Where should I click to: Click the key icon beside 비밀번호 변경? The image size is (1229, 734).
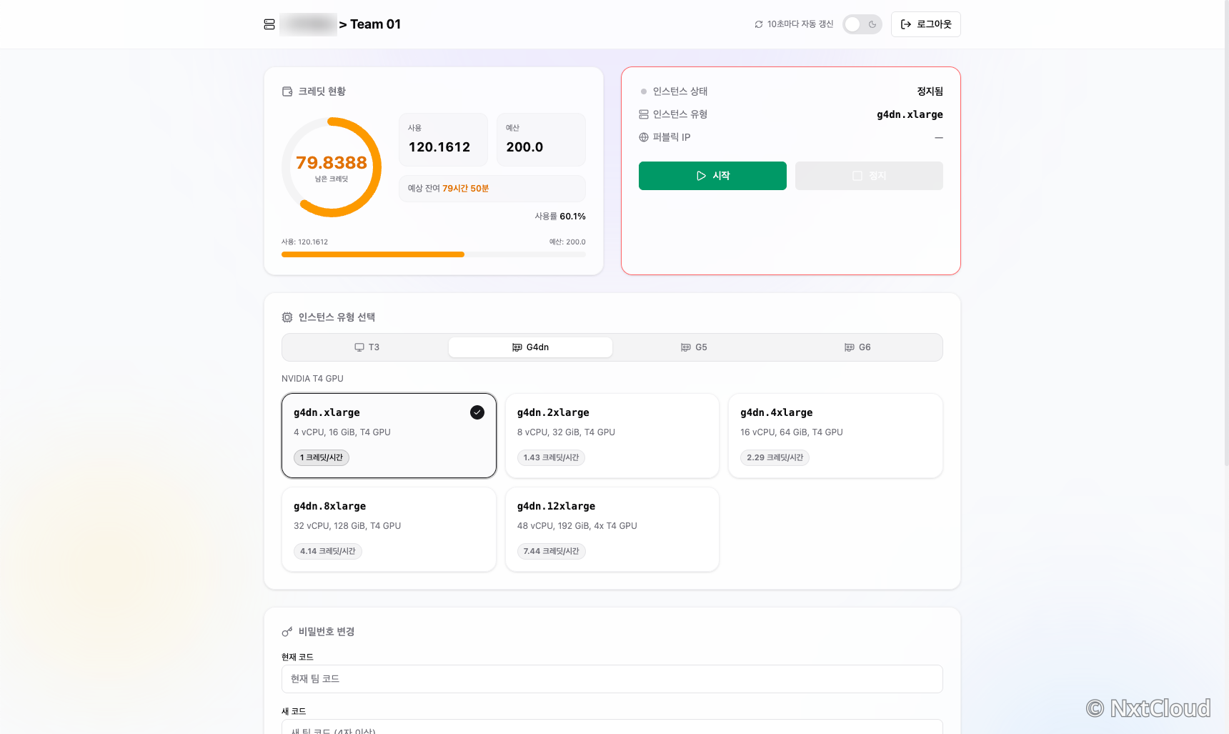pyautogui.click(x=287, y=632)
